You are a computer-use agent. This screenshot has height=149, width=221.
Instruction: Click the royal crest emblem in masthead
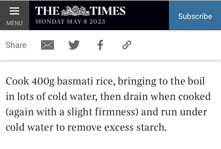tap(76, 11)
